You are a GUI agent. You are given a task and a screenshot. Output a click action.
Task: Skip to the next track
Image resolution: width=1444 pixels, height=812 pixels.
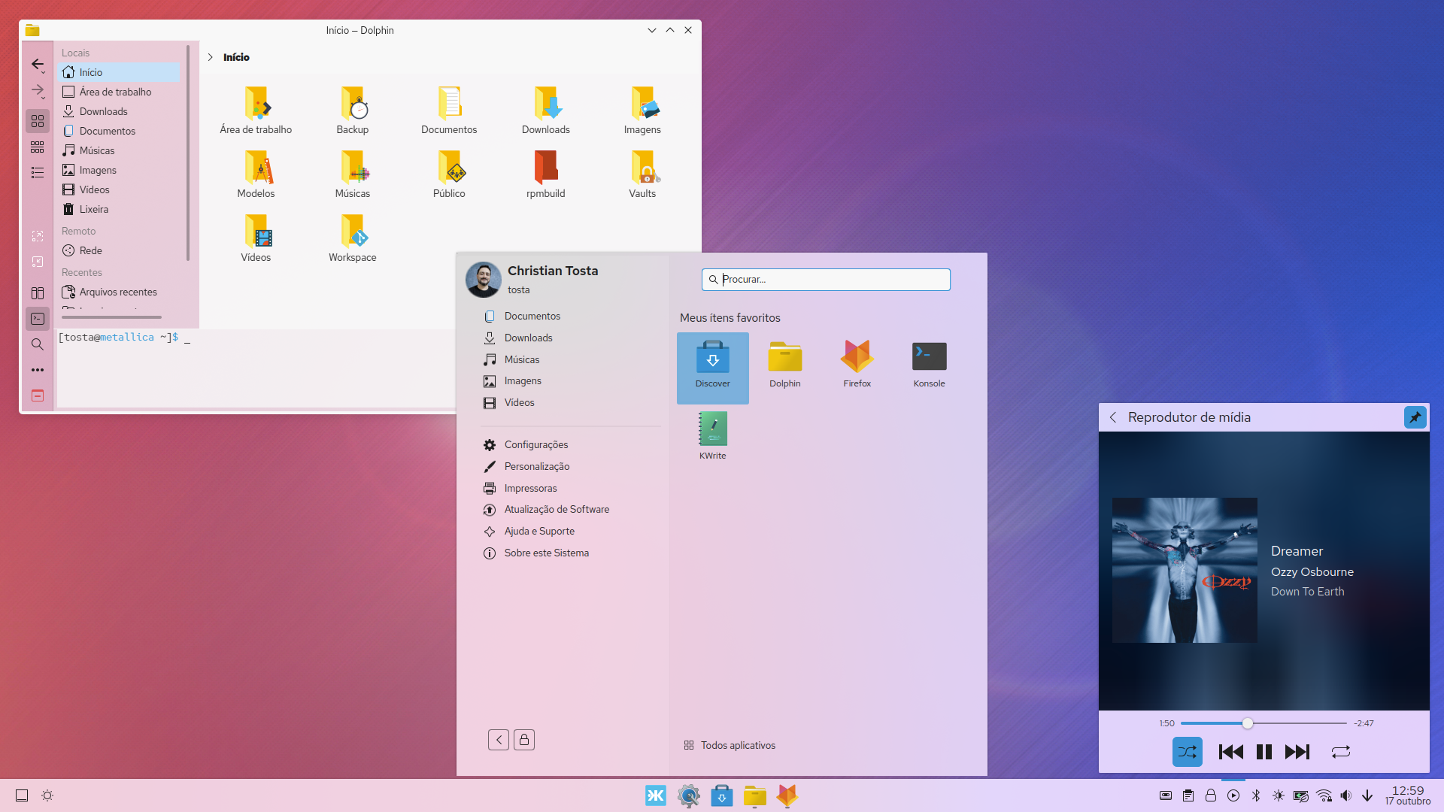tap(1297, 752)
